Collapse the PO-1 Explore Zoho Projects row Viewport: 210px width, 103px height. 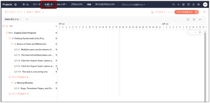coord(7,33)
